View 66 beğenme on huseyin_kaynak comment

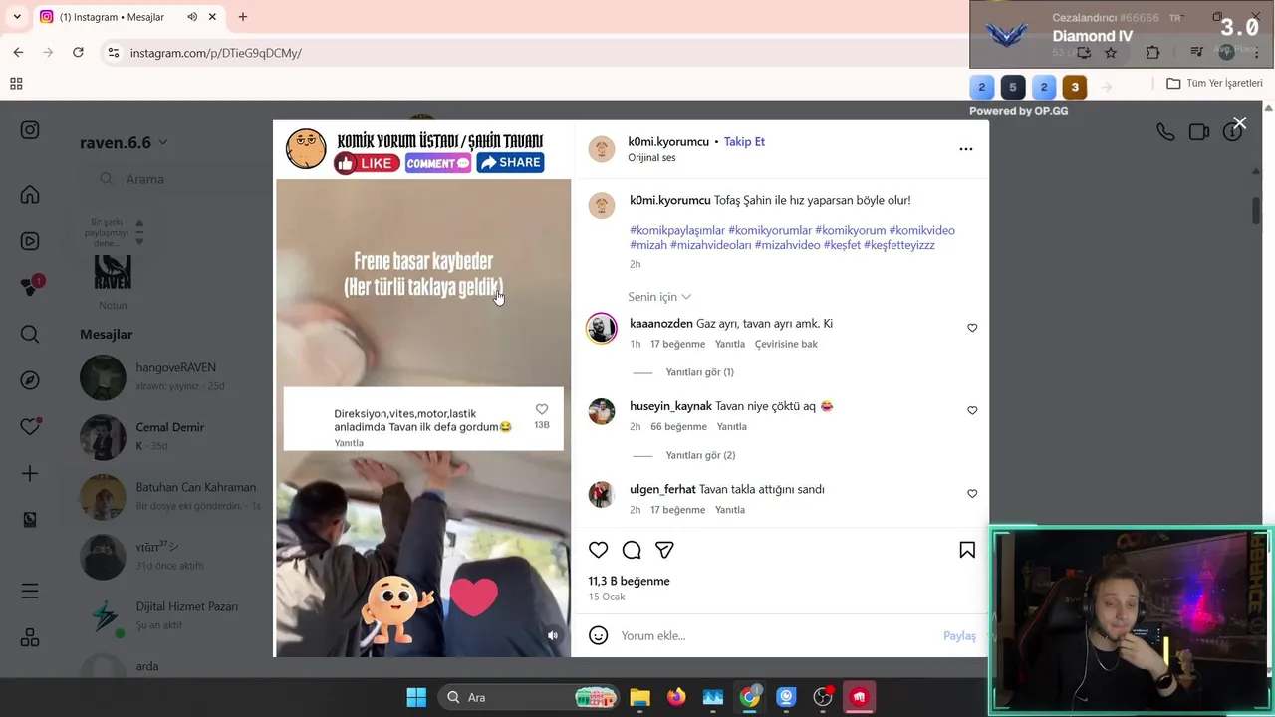(678, 426)
